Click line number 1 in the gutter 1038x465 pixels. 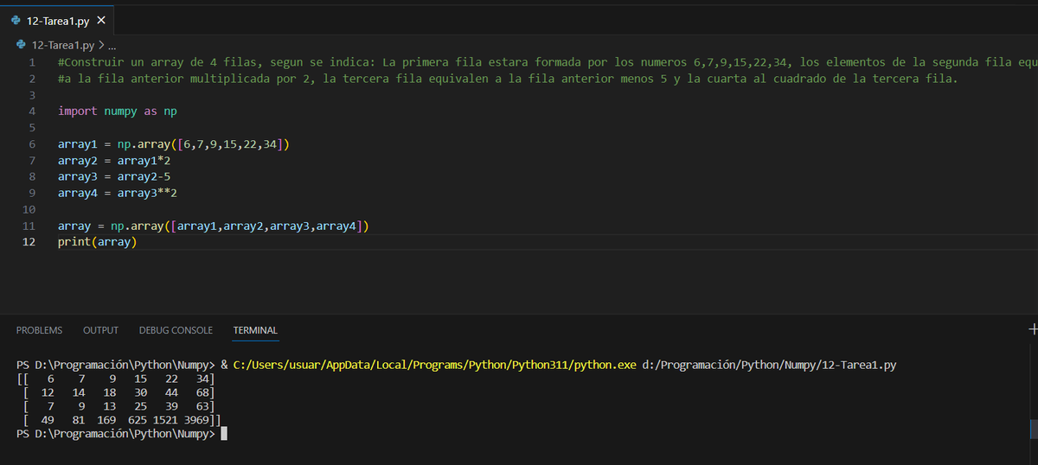[31, 62]
